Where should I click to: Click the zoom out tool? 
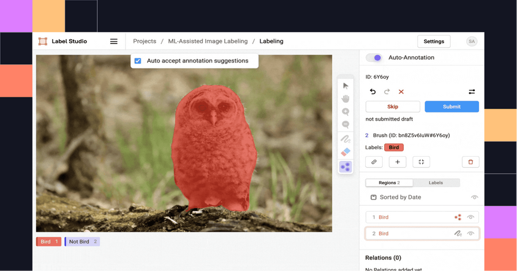345,124
